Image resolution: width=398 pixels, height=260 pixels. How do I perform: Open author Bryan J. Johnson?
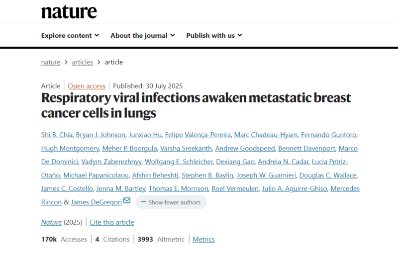100,135
